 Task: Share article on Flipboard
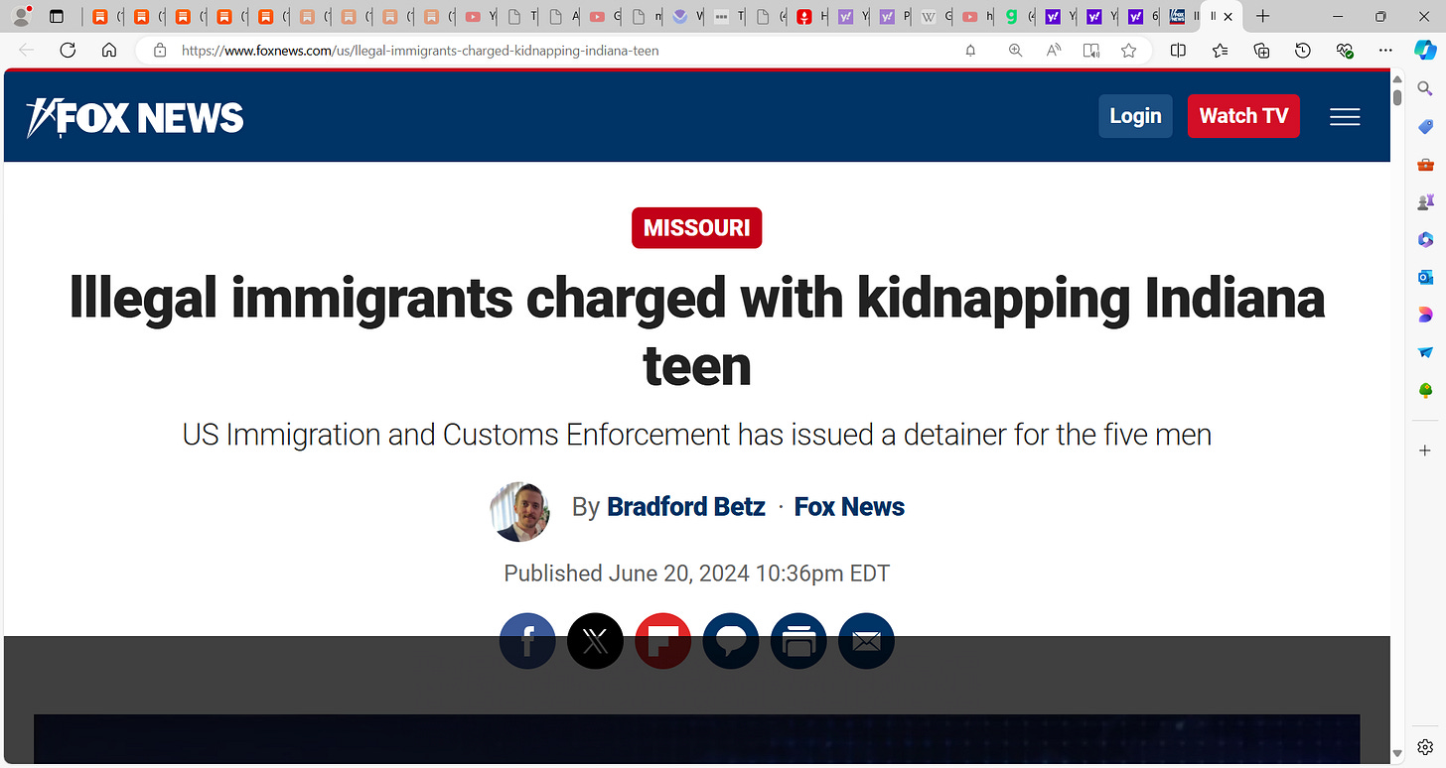pyautogui.click(x=662, y=641)
